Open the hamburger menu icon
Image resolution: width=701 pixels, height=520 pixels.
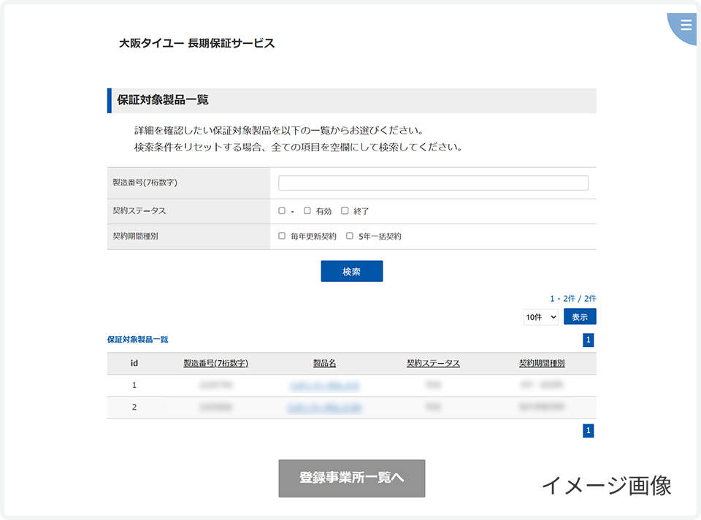(x=686, y=25)
